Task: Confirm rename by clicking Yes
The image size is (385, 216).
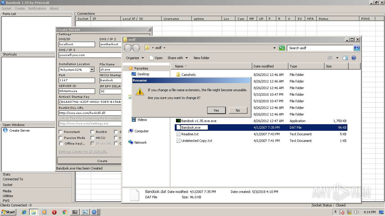Action: 216,110
